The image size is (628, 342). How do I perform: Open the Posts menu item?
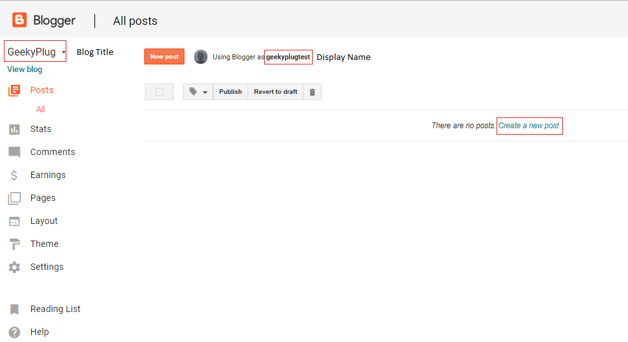tap(41, 90)
